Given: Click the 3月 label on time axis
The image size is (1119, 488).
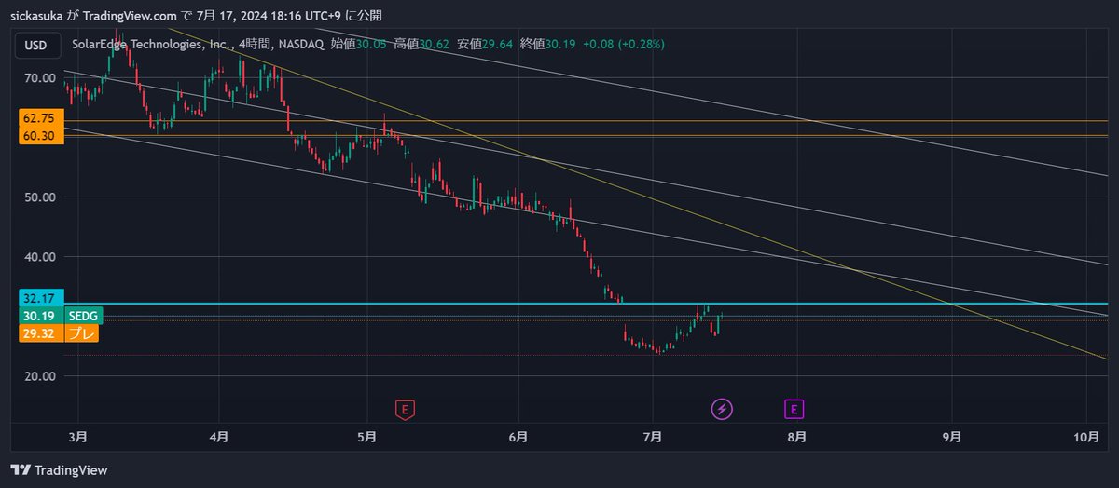Looking at the screenshot, I should (x=78, y=436).
